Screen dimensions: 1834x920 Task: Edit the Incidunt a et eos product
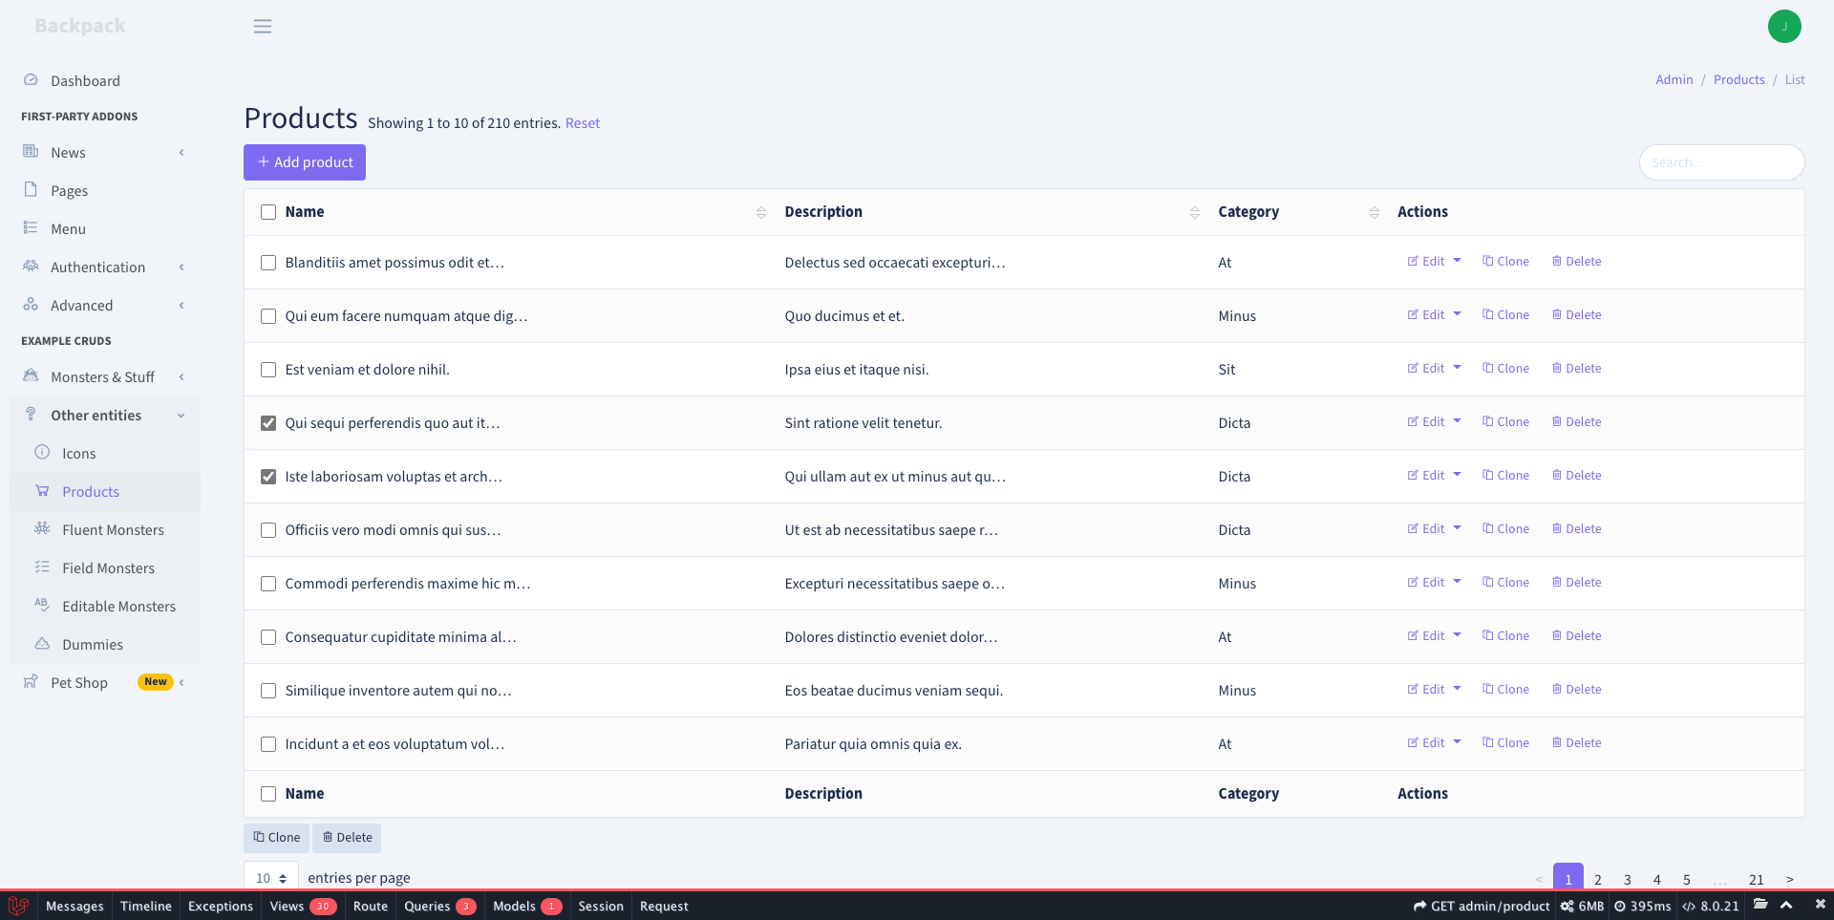pos(1426,742)
